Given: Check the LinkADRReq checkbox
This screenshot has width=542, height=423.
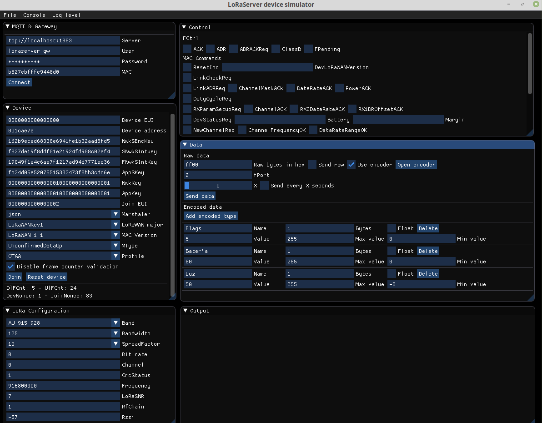Looking at the screenshot, I should tap(187, 88).
